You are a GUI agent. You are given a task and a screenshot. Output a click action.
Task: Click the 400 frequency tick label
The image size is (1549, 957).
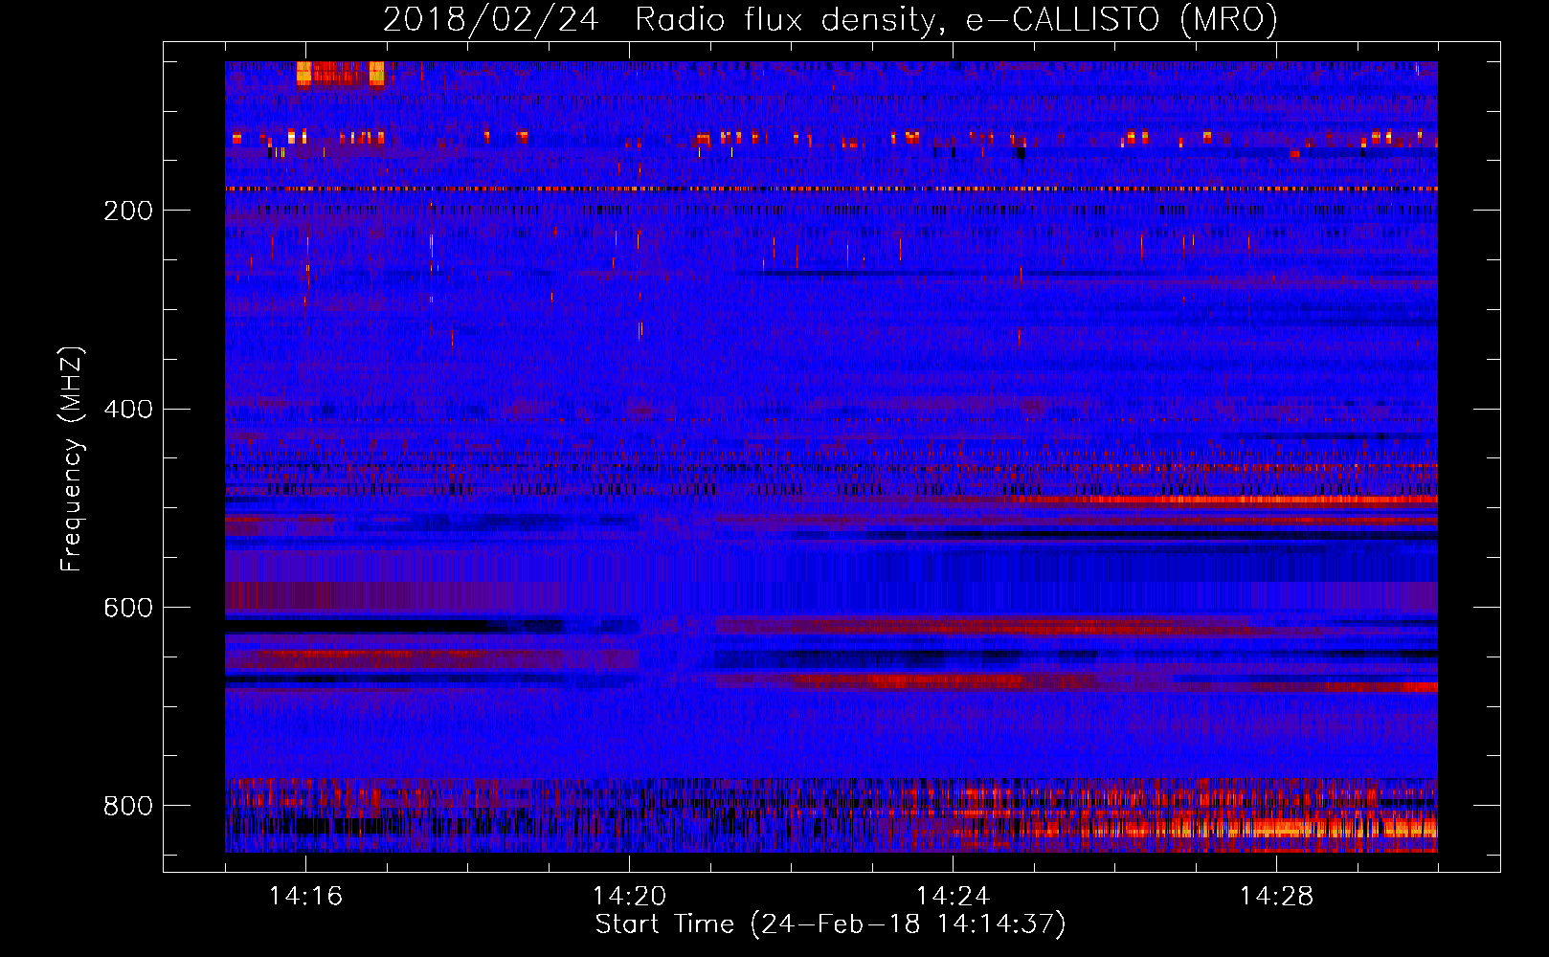coord(128,410)
